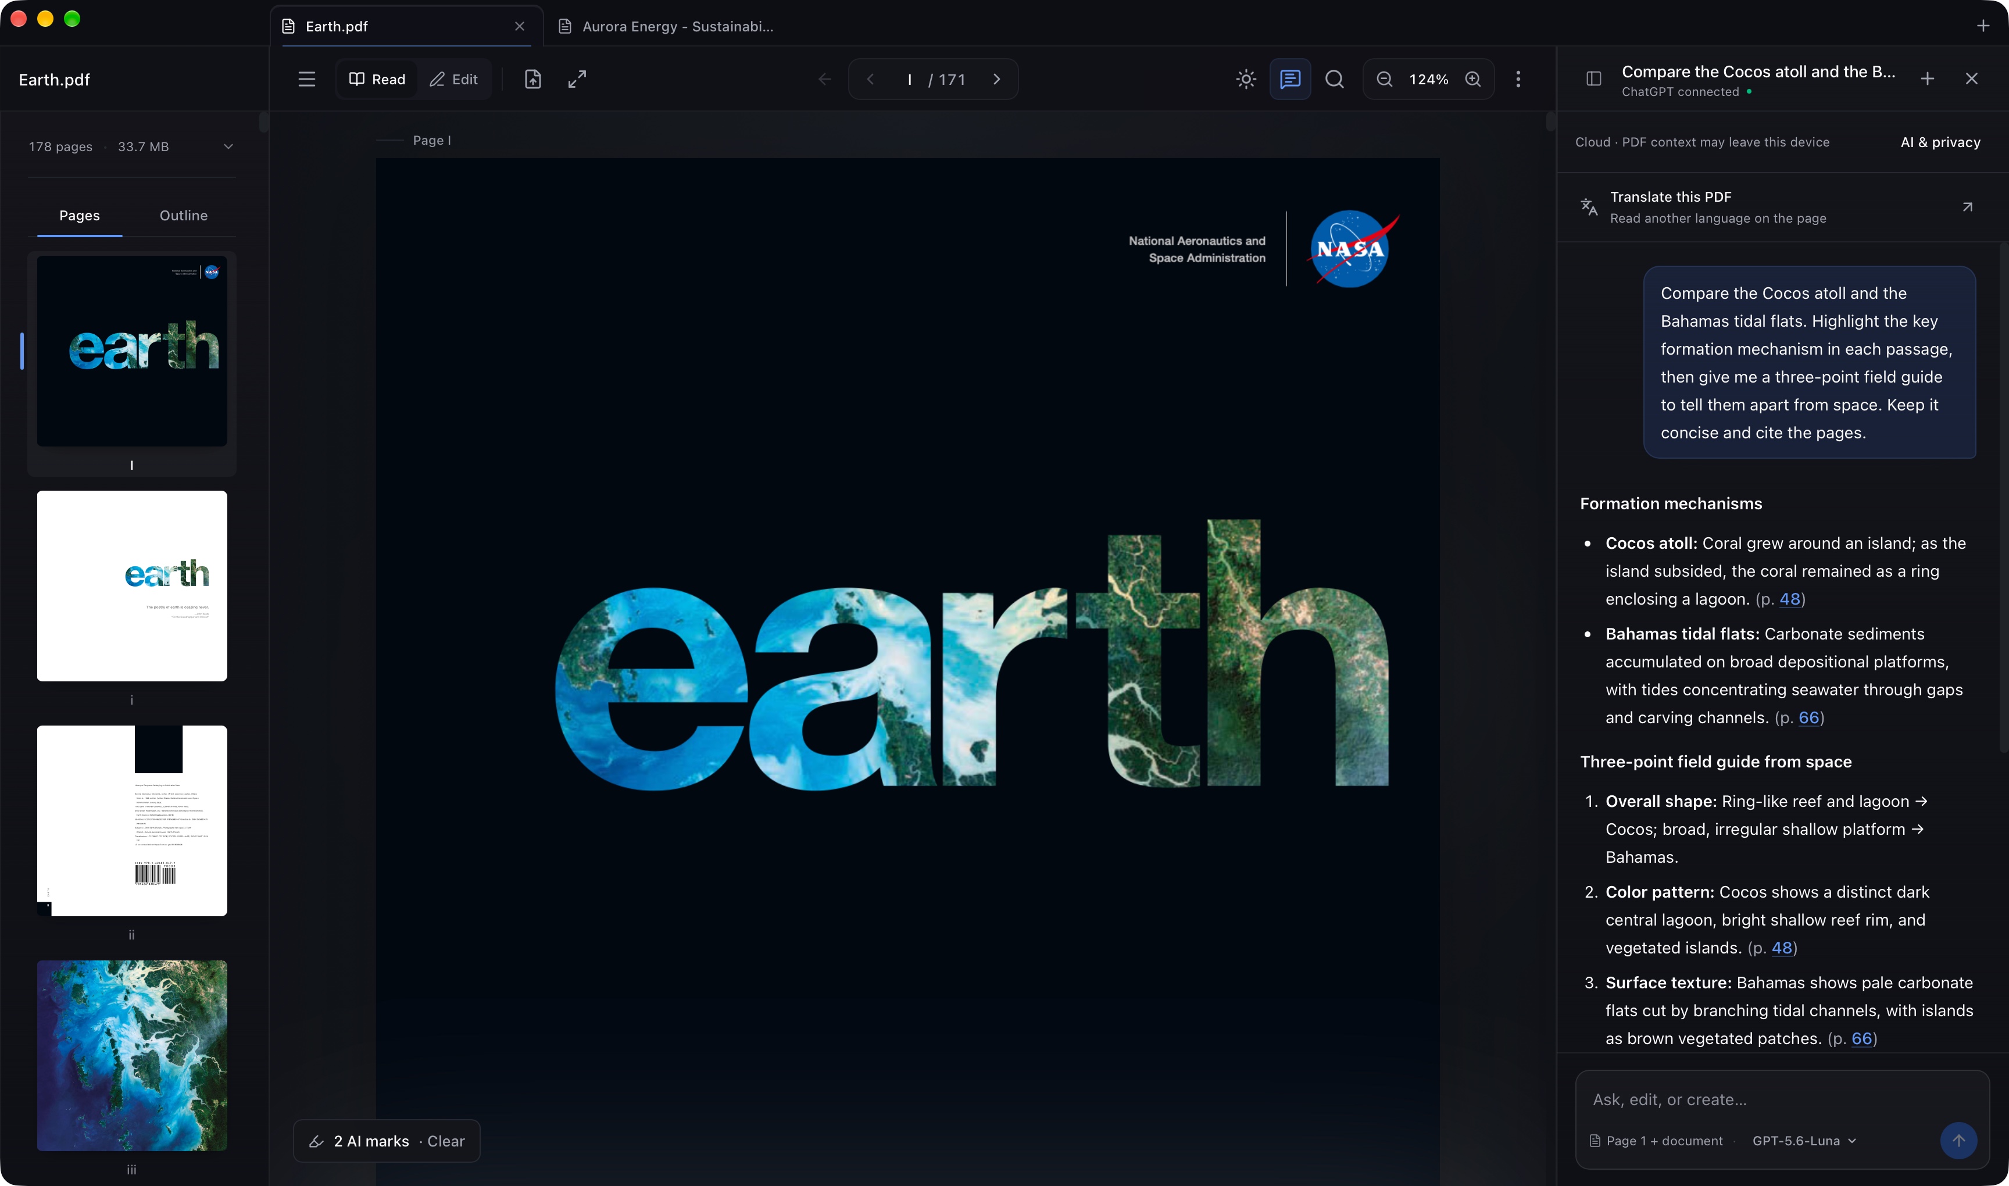Open the three-dot more options menu
Viewport: 2009px width, 1186px height.
click(x=1518, y=79)
